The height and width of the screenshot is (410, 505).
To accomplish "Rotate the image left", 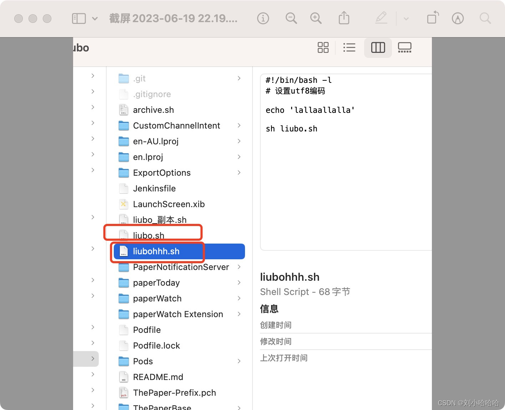I will click(433, 18).
